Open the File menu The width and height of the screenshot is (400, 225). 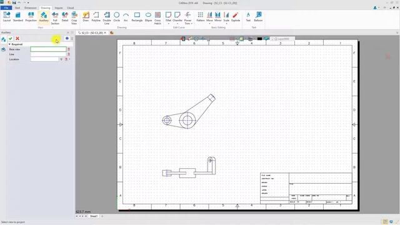click(6, 8)
